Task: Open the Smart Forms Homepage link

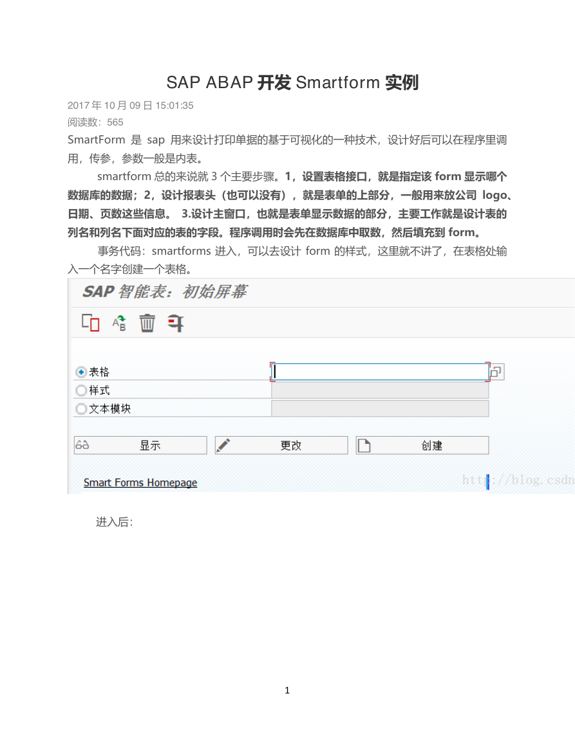Action: (x=140, y=482)
